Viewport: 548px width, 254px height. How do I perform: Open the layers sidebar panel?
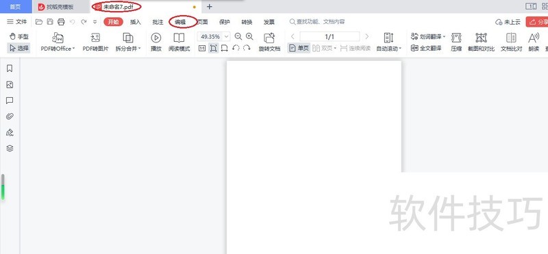[10, 149]
